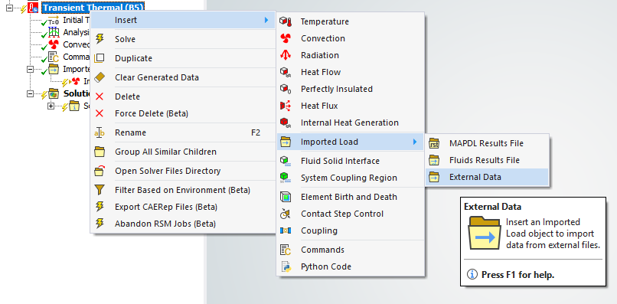Click the F2 shortcut label beside Rename
Image resolution: width=617 pixels, height=304 pixels.
tap(256, 132)
